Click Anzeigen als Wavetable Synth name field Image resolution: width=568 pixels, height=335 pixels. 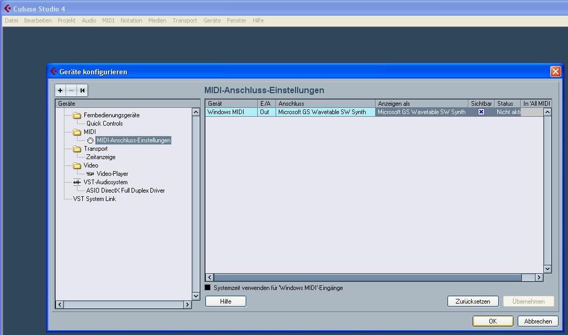tap(422, 112)
